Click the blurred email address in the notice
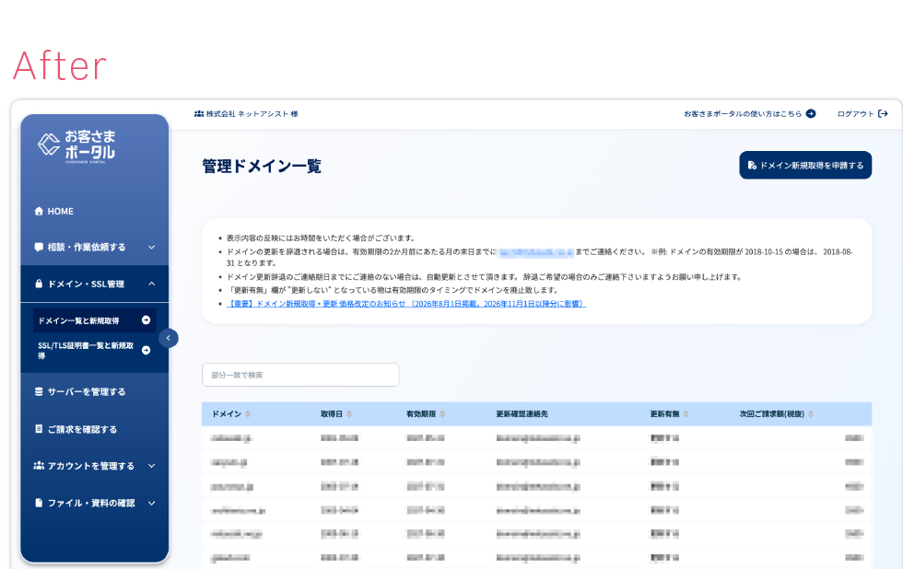903x569 pixels. (x=536, y=252)
